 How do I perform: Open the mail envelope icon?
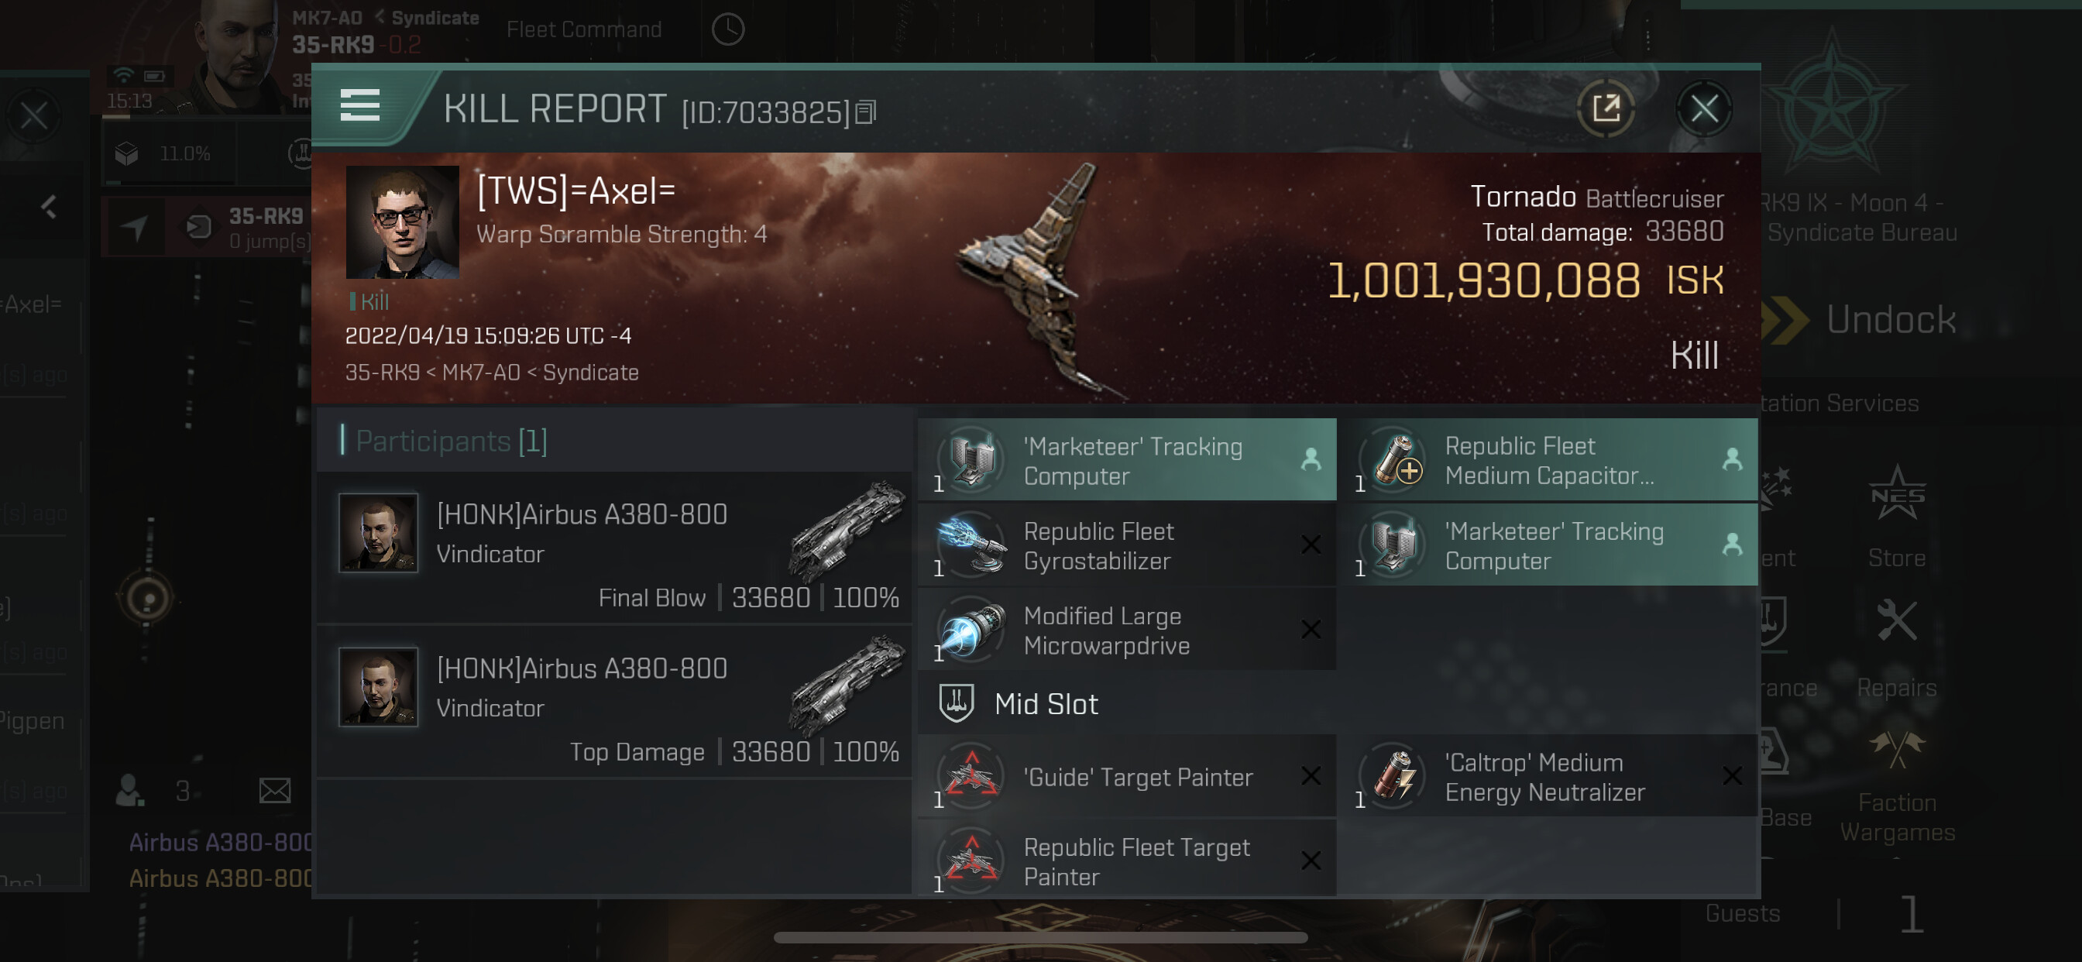275,790
